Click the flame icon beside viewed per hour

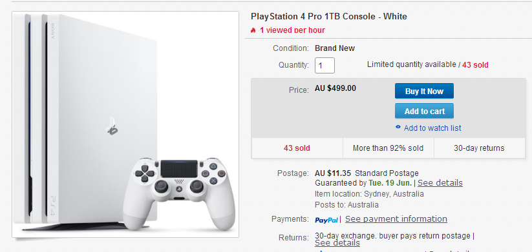[x=253, y=30]
